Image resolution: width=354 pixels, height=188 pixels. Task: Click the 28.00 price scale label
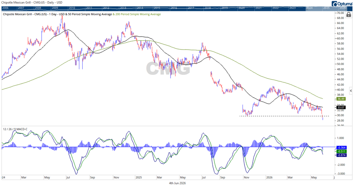(x=341, y=121)
